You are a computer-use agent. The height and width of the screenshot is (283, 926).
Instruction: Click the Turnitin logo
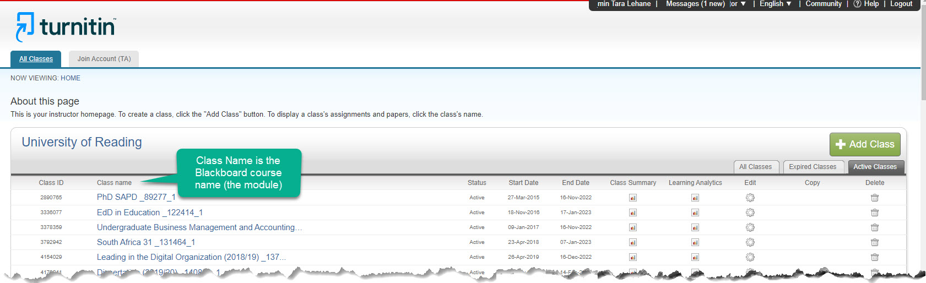point(66,27)
